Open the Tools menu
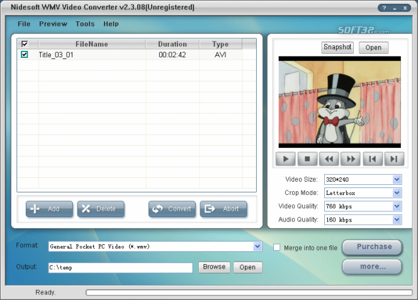Image resolution: width=418 pixels, height=300 pixels. 85,24
